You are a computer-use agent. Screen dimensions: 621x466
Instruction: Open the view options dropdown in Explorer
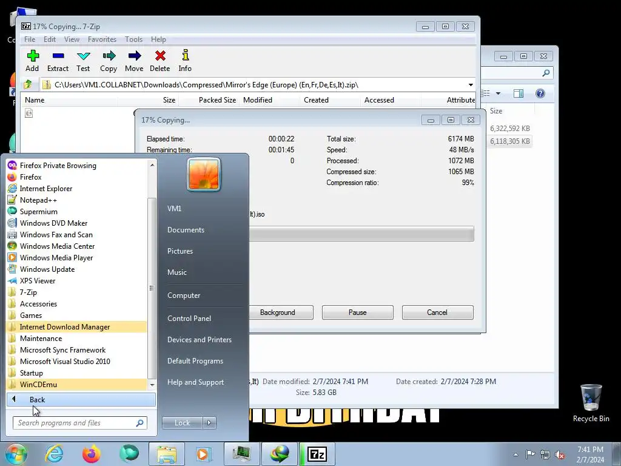tap(498, 93)
